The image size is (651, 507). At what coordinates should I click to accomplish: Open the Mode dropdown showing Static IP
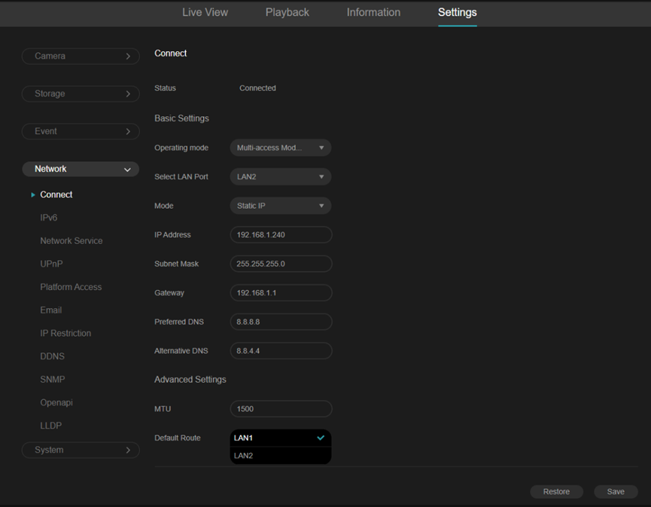[x=280, y=206]
